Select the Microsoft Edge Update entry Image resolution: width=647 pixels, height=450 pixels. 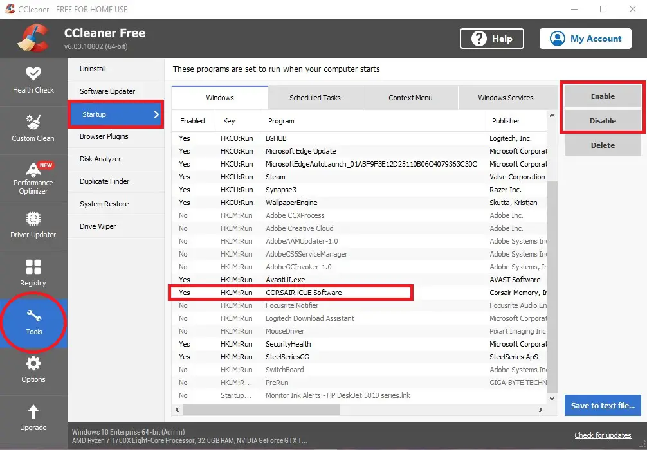[360, 151]
